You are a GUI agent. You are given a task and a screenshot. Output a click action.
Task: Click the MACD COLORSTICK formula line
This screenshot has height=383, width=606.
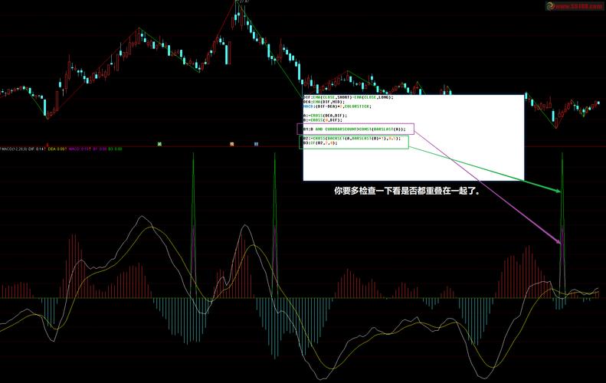(337, 106)
